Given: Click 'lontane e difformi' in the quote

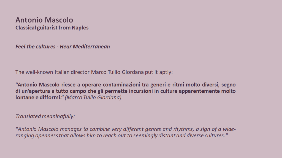Looking at the screenshot, I should [x=39, y=97].
